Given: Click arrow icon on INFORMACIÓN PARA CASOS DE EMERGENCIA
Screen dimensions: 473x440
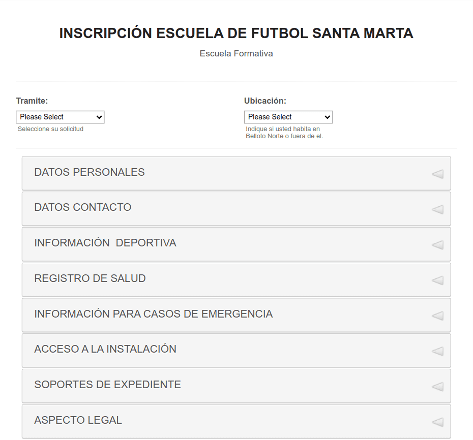Looking at the screenshot, I should pyautogui.click(x=438, y=316).
